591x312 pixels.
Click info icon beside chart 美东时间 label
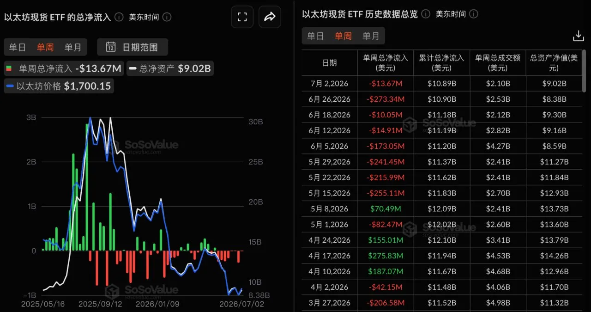[167, 17]
